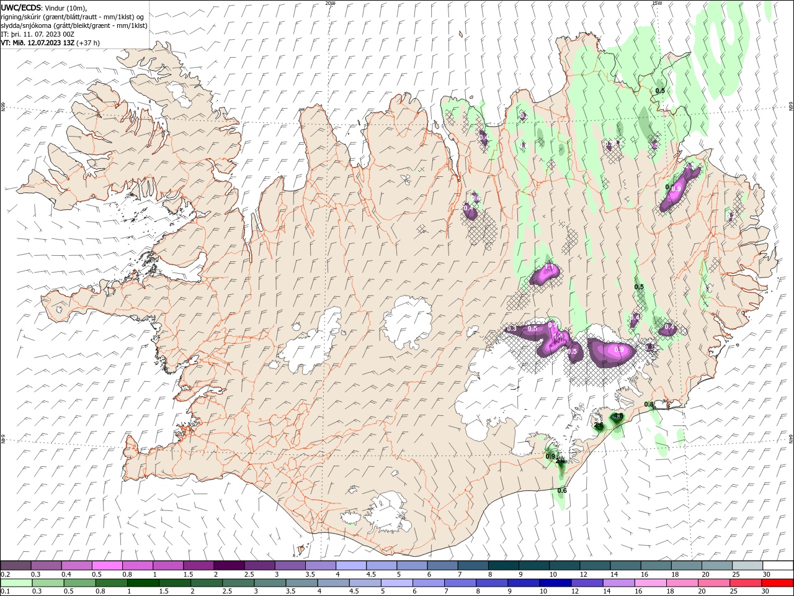The width and height of the screenshot is (794, 596).
Task: Click the 3–3.5 violet snow scale swatch
Action: point(290,566)
